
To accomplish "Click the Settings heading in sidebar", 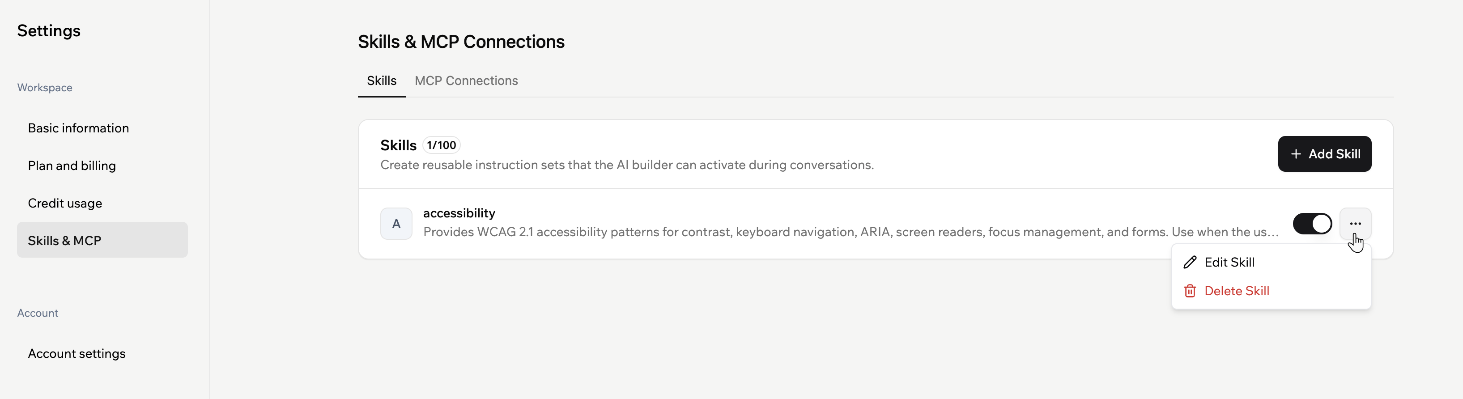I will click(49, 31).
